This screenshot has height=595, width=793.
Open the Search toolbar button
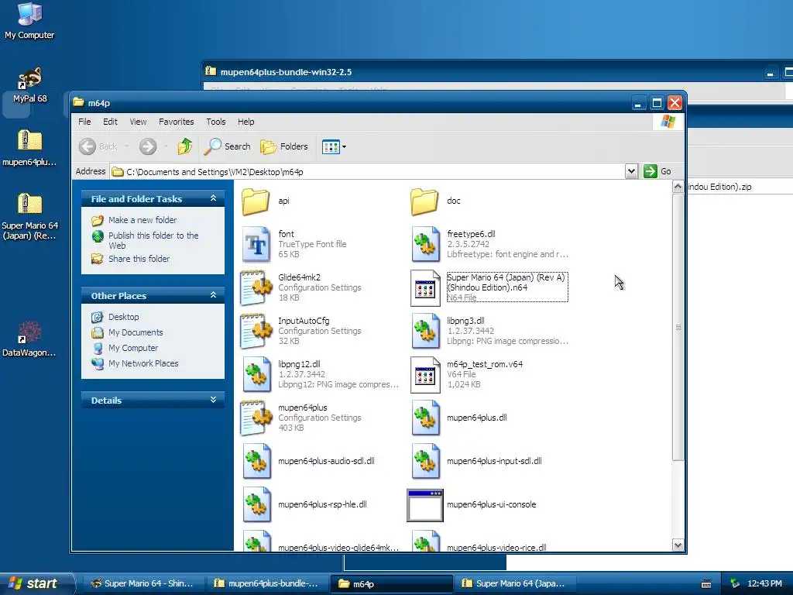click(227, 146)
